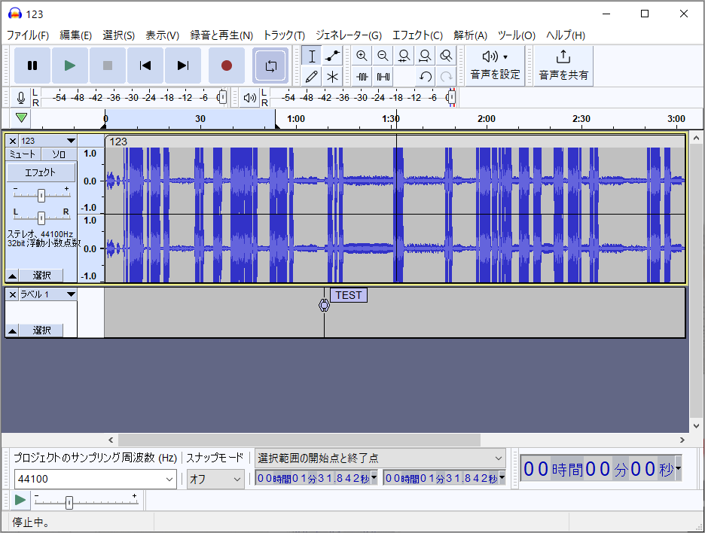Start recording with the red Record button

(x=226, y=65)
